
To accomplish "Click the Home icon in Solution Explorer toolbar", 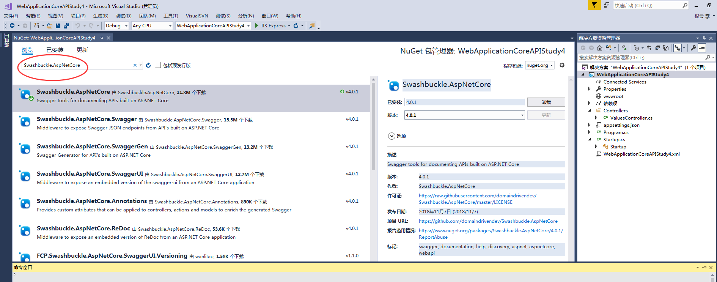I will pyautogui.click(x=600, y=48).
